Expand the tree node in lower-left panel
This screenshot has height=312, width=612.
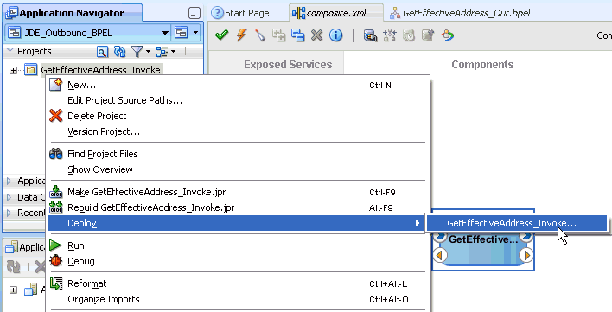(13, 290)
